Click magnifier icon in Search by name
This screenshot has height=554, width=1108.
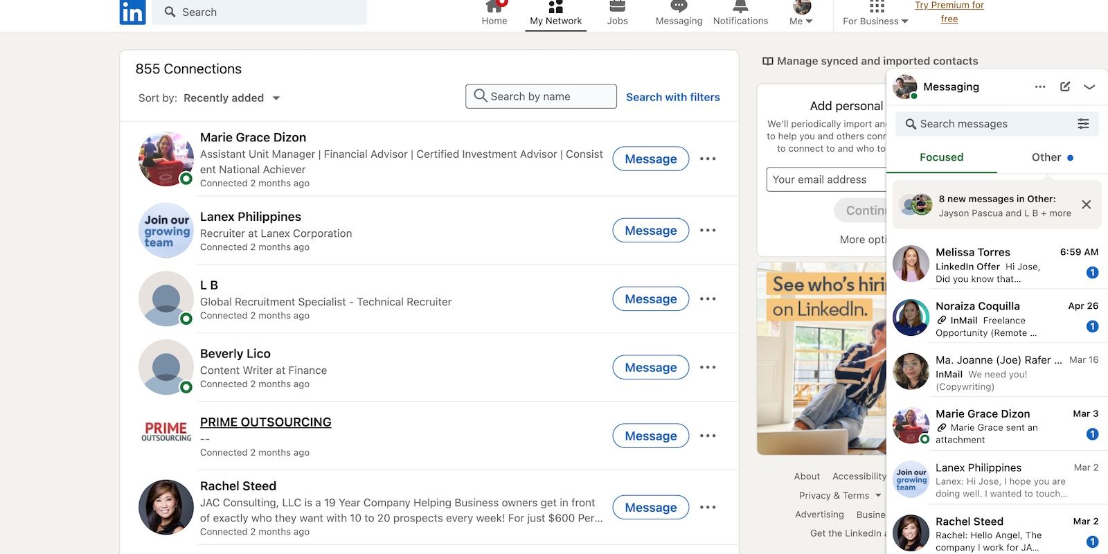tap(481, 96)
